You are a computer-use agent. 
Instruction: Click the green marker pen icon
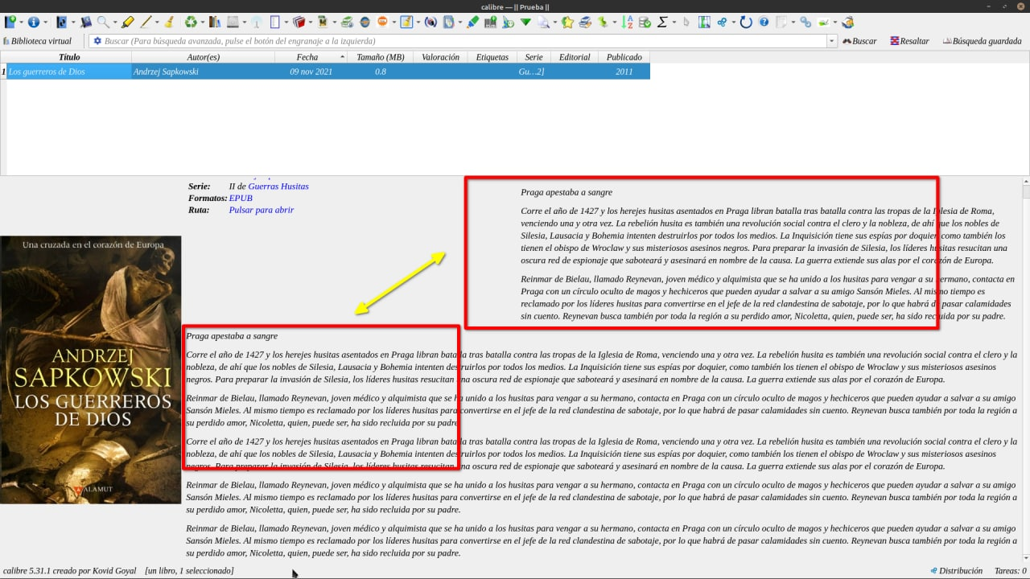[x=473, y=23]
